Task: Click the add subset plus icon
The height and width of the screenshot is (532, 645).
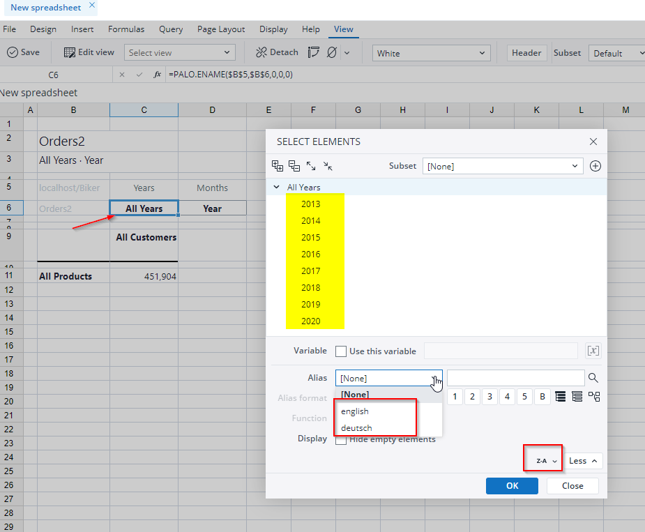Action: point(595,166)
